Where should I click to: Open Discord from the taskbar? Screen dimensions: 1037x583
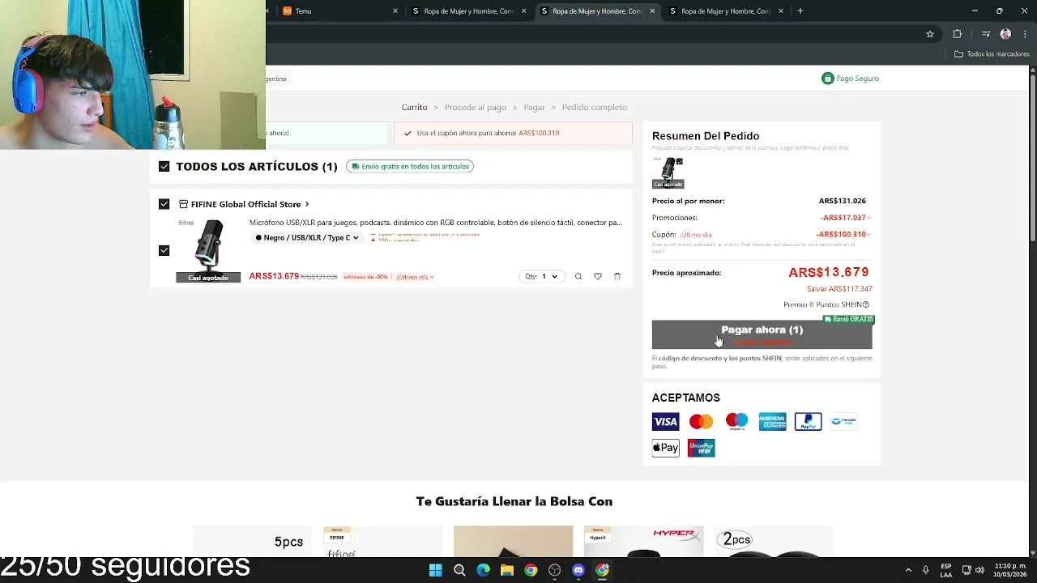(578, 570)
